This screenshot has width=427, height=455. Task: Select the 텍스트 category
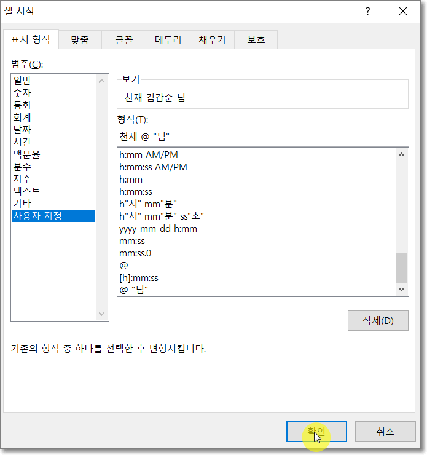(x=53, y=191)
